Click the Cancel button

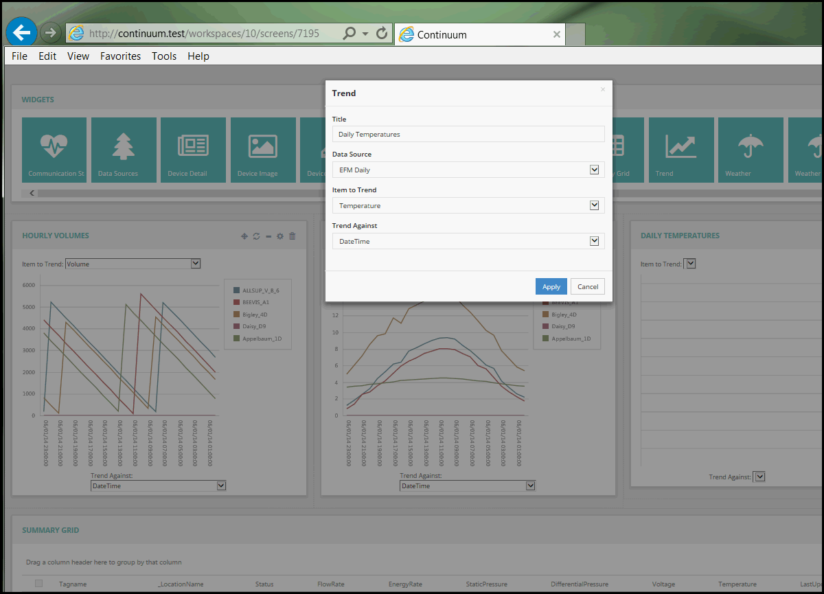pyautogui.click(x=588, y=286)
